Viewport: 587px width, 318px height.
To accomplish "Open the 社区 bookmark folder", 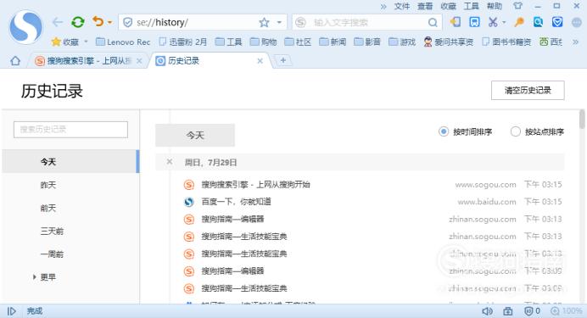I will point(298,42).
